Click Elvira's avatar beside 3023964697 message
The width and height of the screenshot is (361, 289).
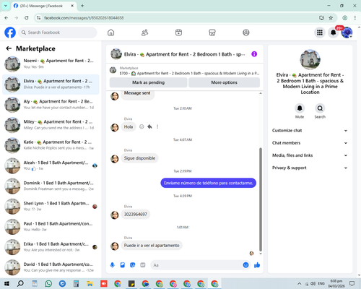(x=115, y=215)
